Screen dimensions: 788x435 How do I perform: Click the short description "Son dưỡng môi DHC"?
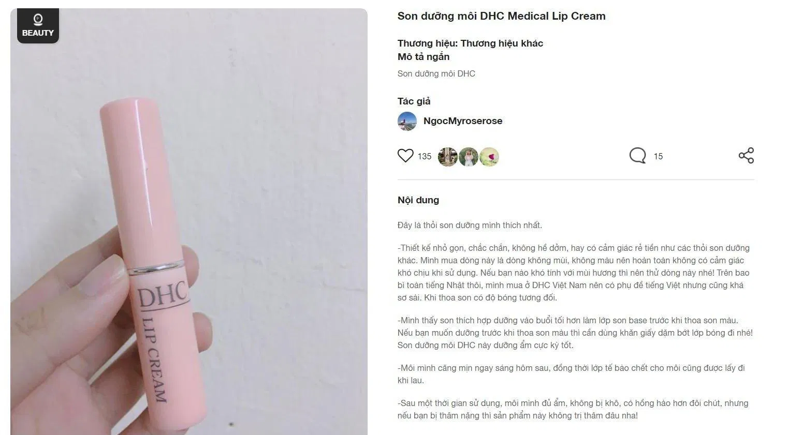pyautogui.click(x=436, y=73)
